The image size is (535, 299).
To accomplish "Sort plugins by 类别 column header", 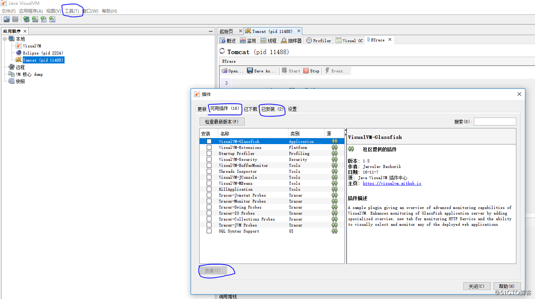I will tap(306, 133).
